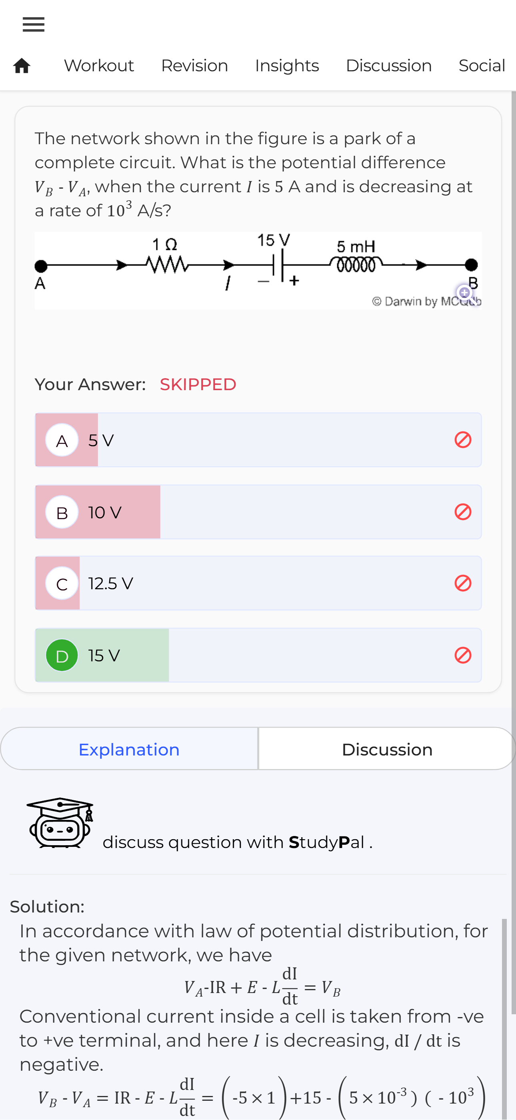Click the blocked icon on option C
The width and height of the screenshot is (516, 1120).
[x=462, y=583]
